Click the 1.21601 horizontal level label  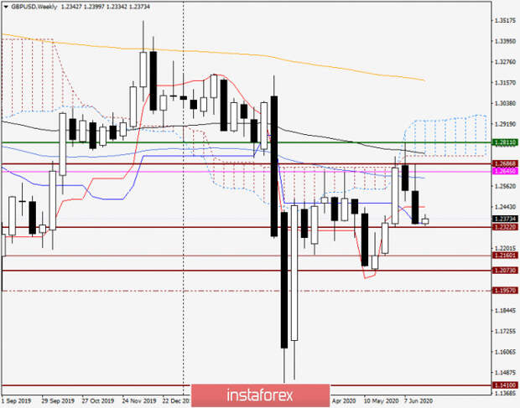506,256
